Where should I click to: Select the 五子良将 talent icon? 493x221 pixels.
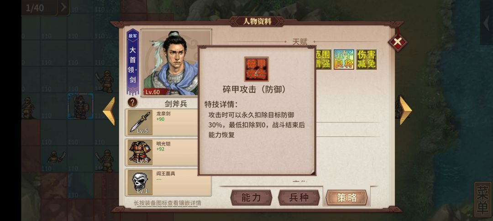[344, 60]
